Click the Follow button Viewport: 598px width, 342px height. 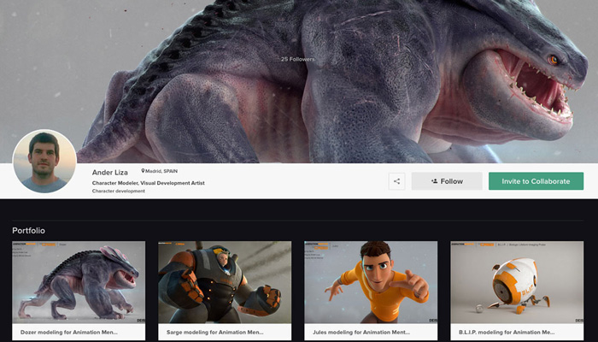447,181
